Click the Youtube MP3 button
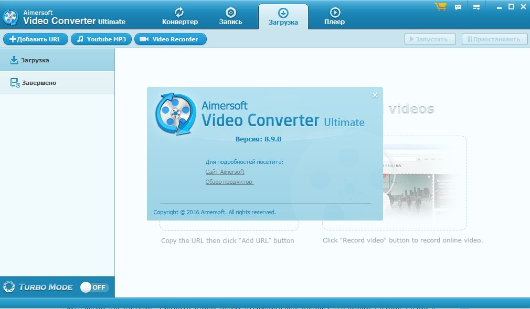This screenshot has height=309, width=530. tap(101, 39)
